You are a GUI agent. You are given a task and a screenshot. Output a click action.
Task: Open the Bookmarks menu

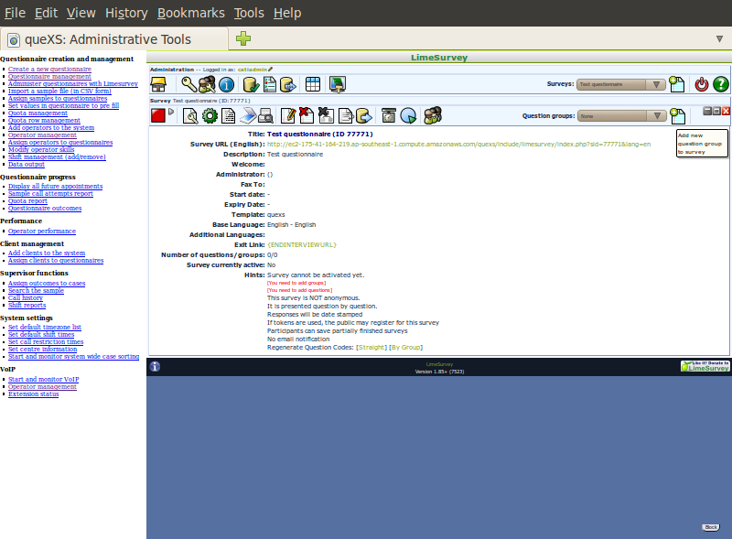pyautogui.click(x=189, y=13)
